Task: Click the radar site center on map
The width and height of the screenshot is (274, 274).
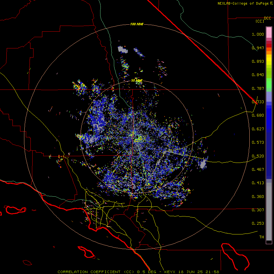Action: point(137,136)
